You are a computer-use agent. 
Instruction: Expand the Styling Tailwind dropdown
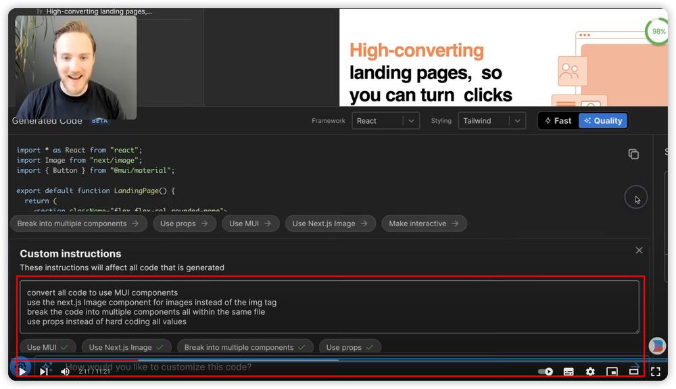click(x=491, y=121)
